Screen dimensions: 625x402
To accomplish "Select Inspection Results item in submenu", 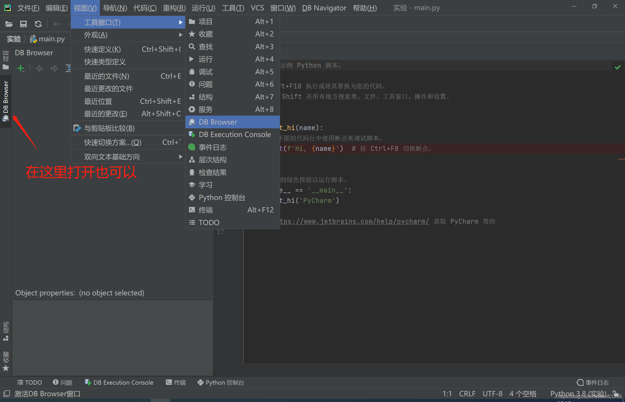I will coord(233,172).
